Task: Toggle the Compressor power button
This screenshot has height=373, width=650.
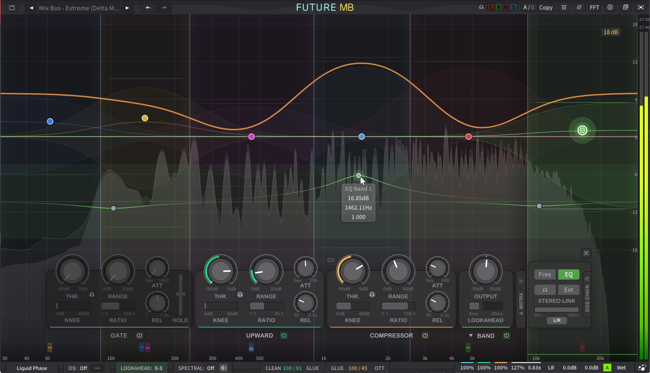Action: coord(425,335)
